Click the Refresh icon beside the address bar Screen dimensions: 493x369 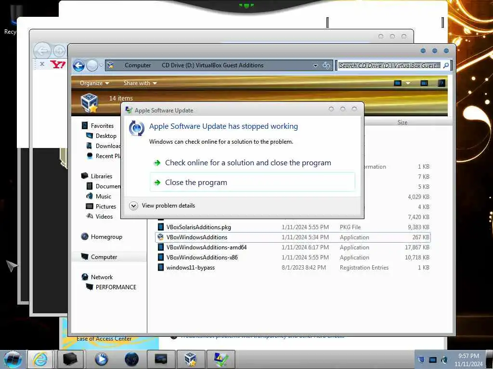[x=326, y=65]
